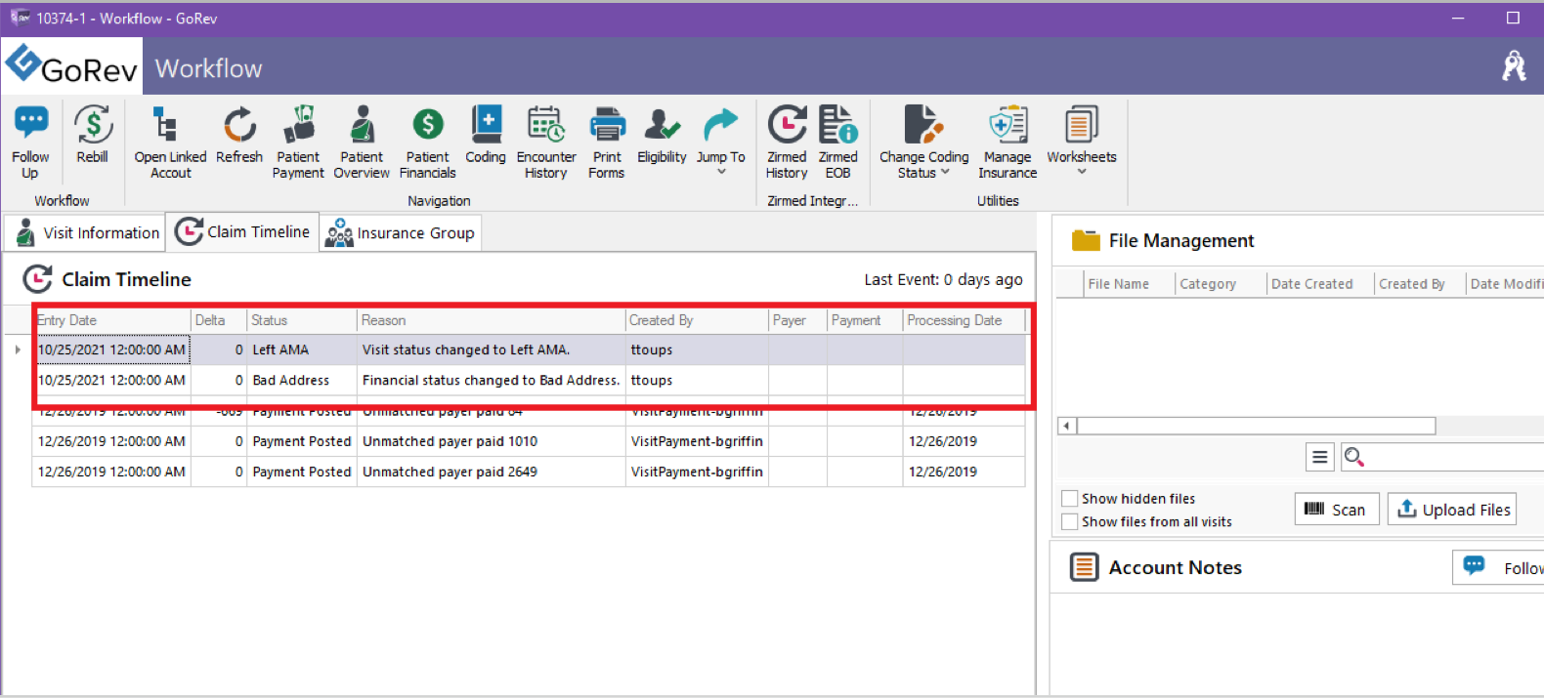
Task: Open the Coding tool
Action: click(x=486, y=135)
